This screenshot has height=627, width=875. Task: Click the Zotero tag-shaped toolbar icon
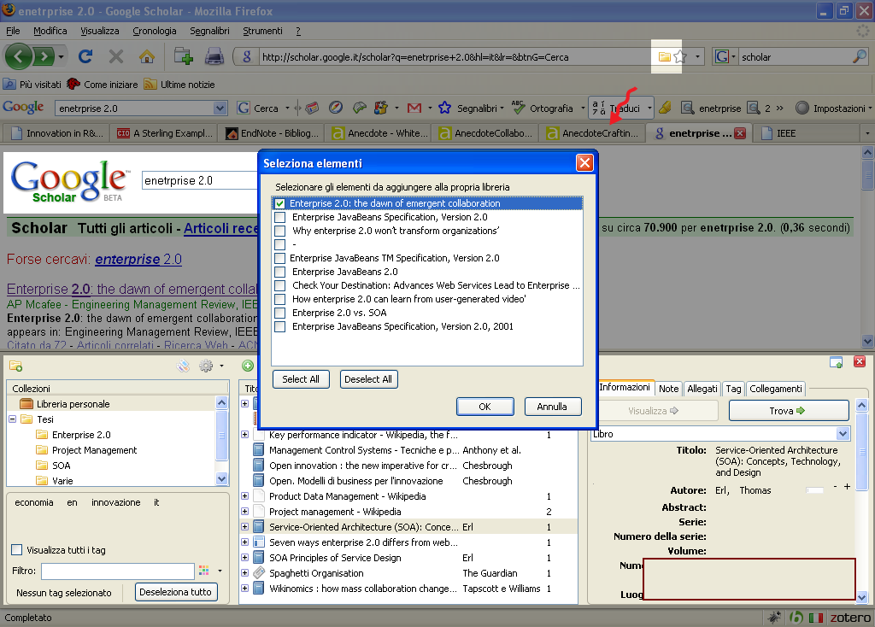pos(183,366)
